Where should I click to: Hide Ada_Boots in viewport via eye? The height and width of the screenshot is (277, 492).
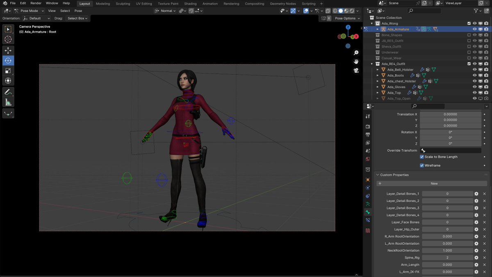(x=475, y=76)
